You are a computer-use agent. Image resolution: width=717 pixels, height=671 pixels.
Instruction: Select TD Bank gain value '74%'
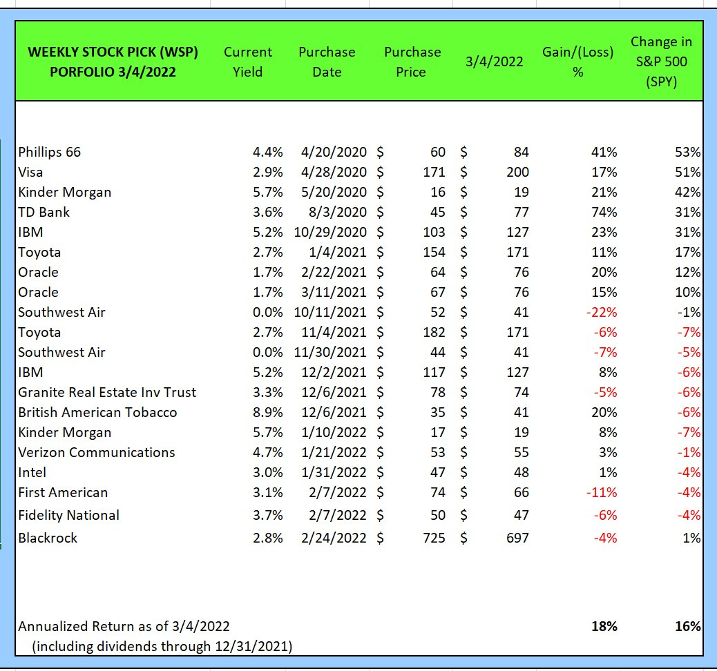(604, 212)
